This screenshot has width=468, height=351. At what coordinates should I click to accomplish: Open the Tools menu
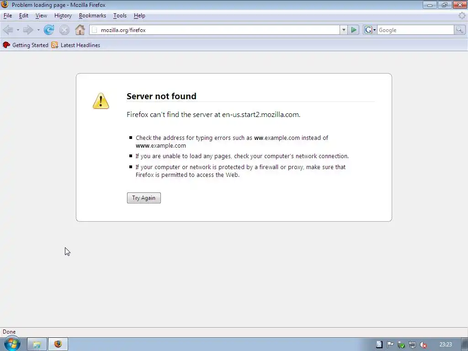click(120, 16)
